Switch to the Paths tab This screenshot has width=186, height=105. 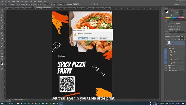pyautogui.click(x=176, y=32)
